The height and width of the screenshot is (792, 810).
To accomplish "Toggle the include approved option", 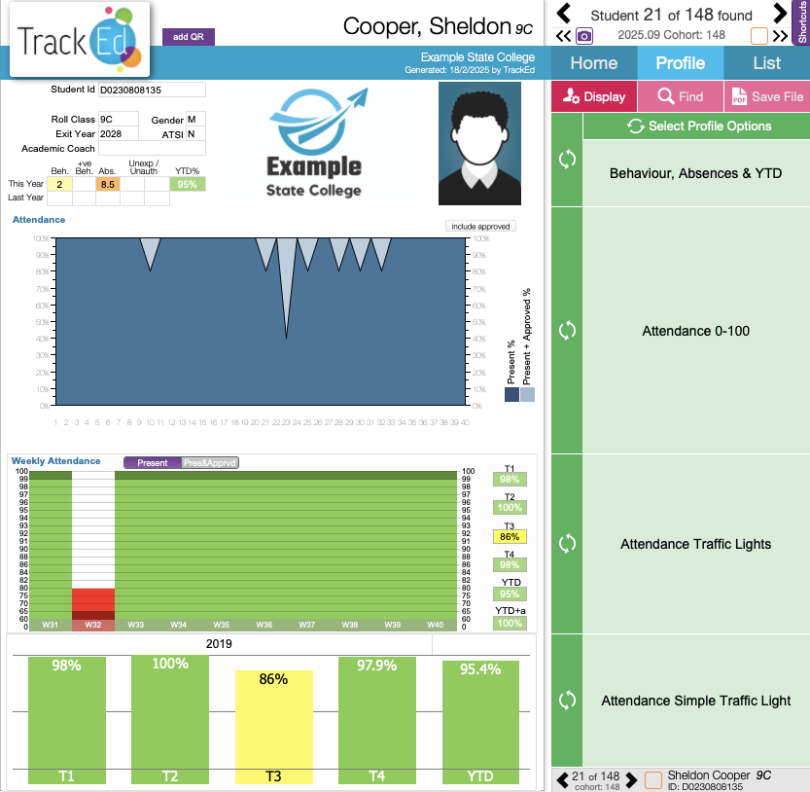I will (480, 226).
